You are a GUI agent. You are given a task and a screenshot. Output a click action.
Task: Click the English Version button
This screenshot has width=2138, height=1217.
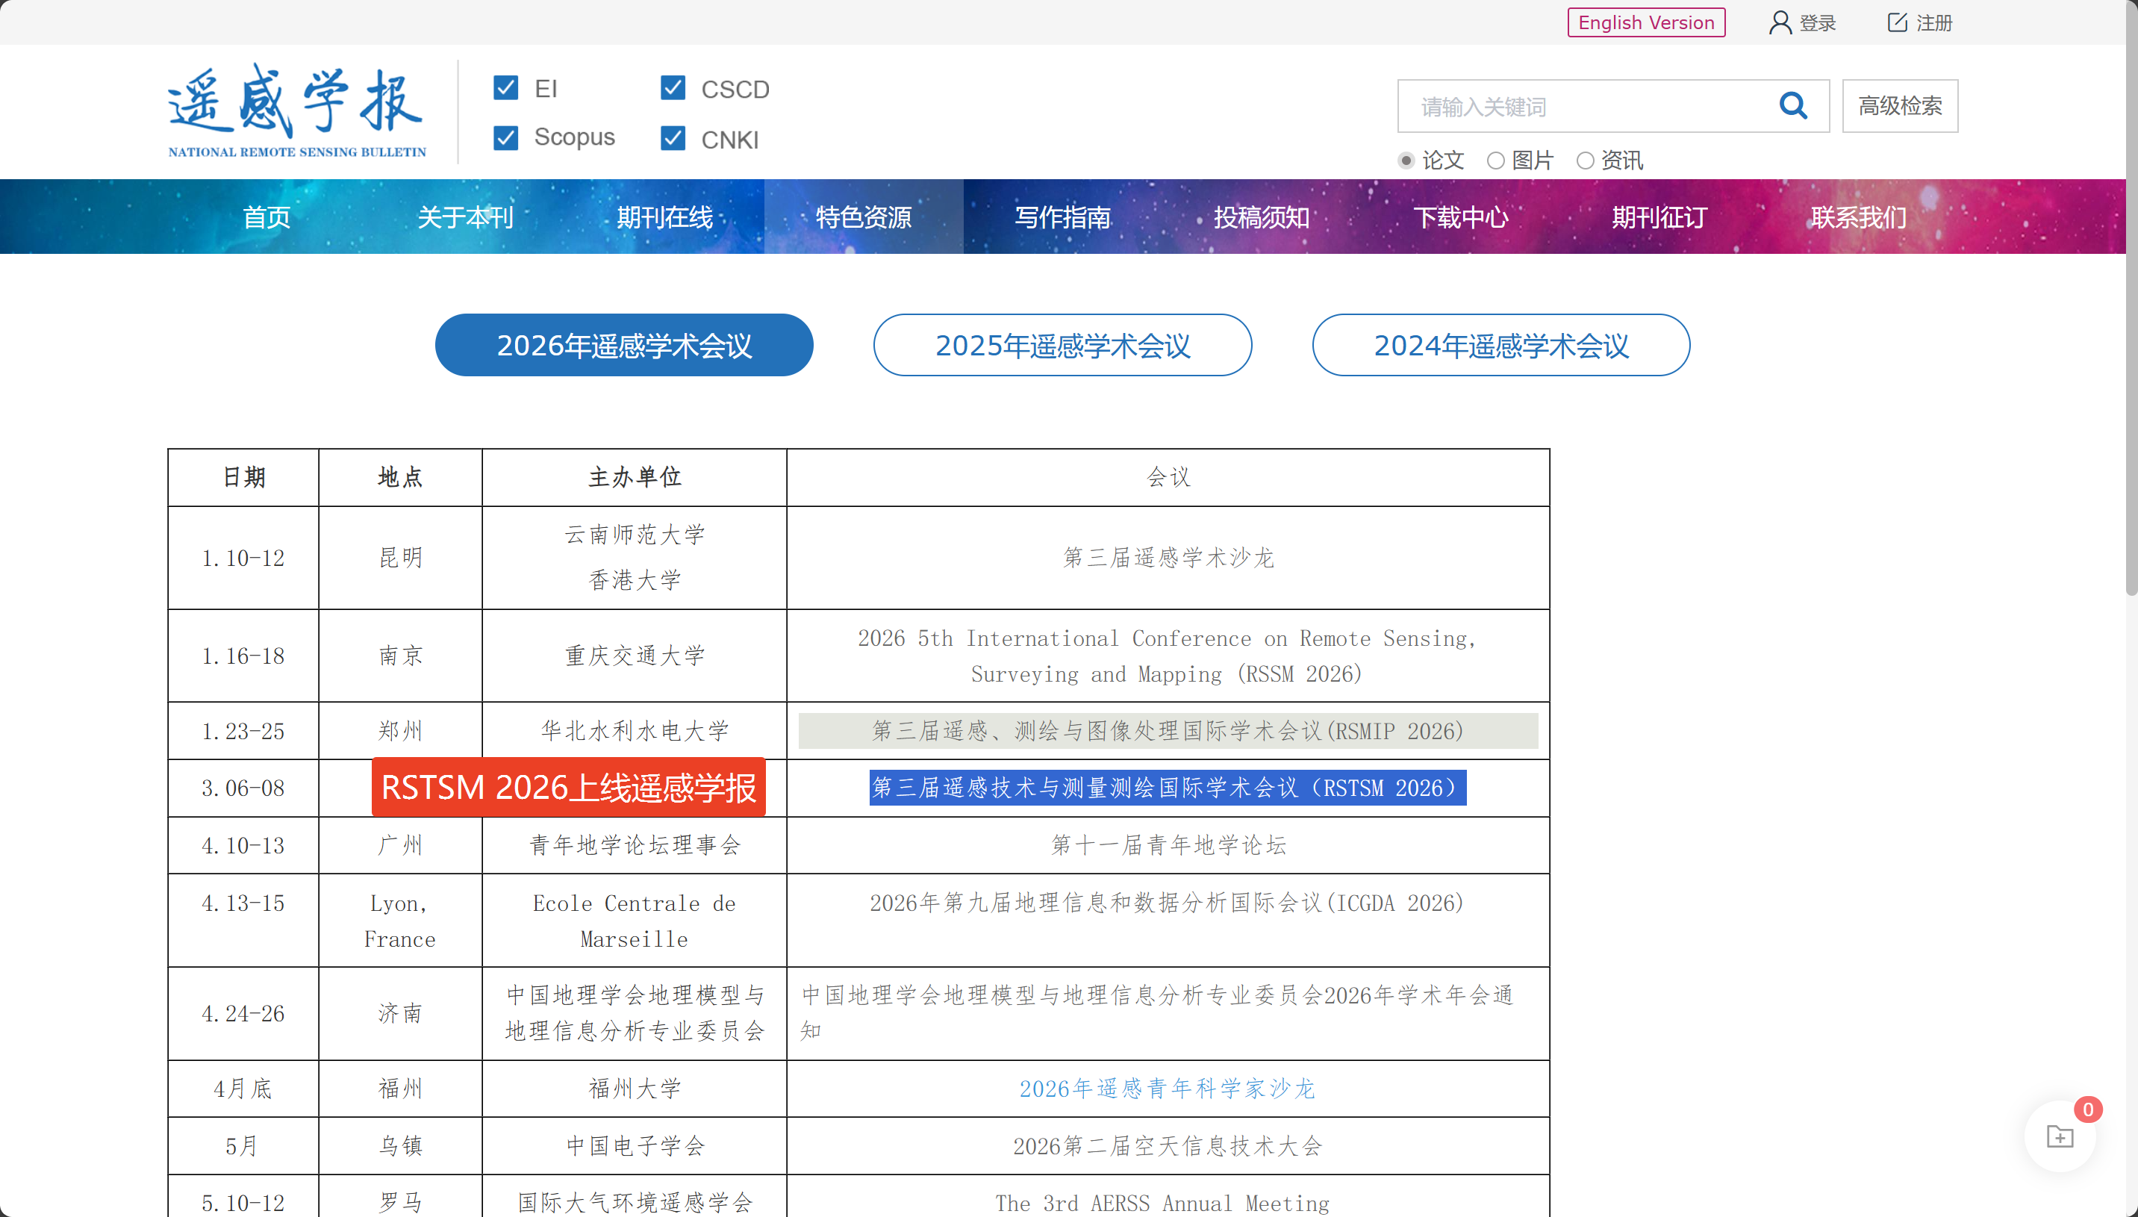1645,22
